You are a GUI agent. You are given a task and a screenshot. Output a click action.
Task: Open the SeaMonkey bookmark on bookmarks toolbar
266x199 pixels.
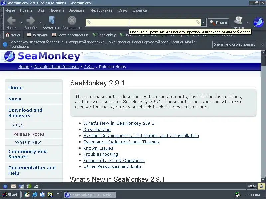click(x=104, y=35)
